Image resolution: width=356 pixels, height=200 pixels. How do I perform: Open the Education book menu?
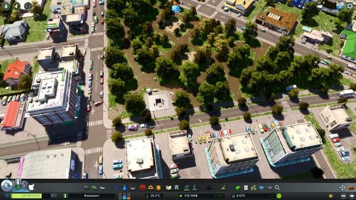[x=169, y=188]
